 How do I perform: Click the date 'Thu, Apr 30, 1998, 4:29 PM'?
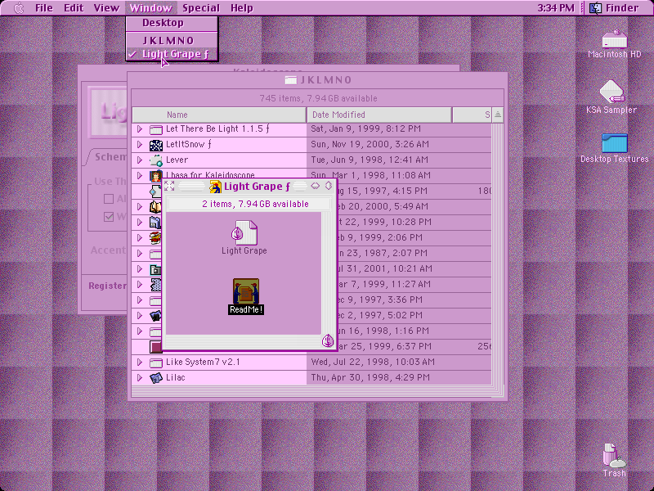click(x=370, y=377)
